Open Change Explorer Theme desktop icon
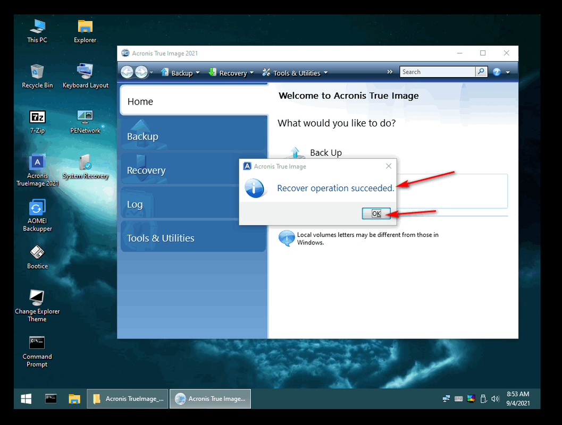The height and width of the screenshot is (425, 562). coord(37,306)
